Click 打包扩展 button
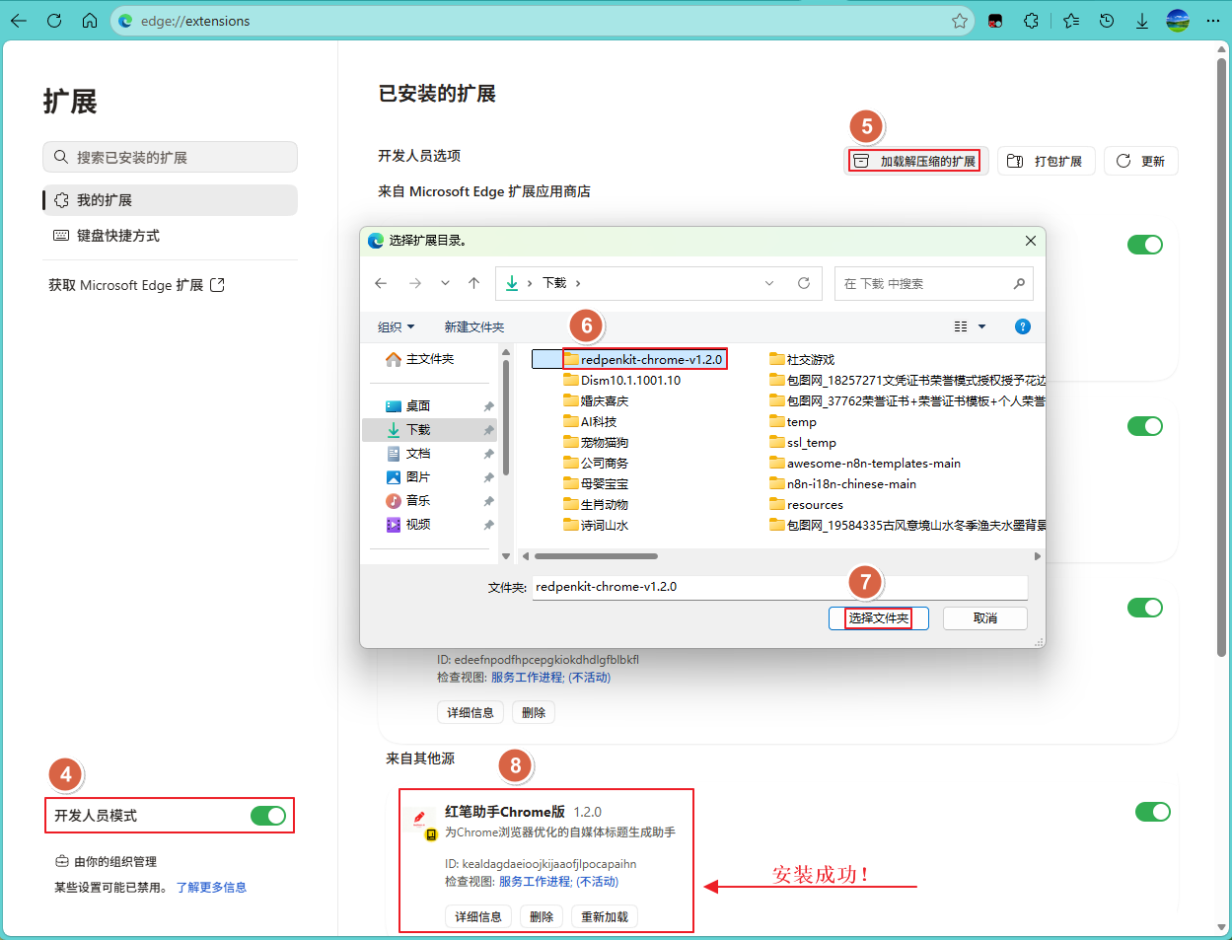 point(1046,161)
